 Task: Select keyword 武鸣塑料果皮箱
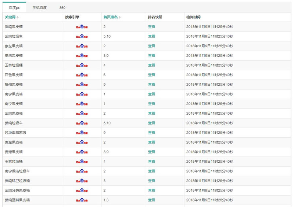17,200
